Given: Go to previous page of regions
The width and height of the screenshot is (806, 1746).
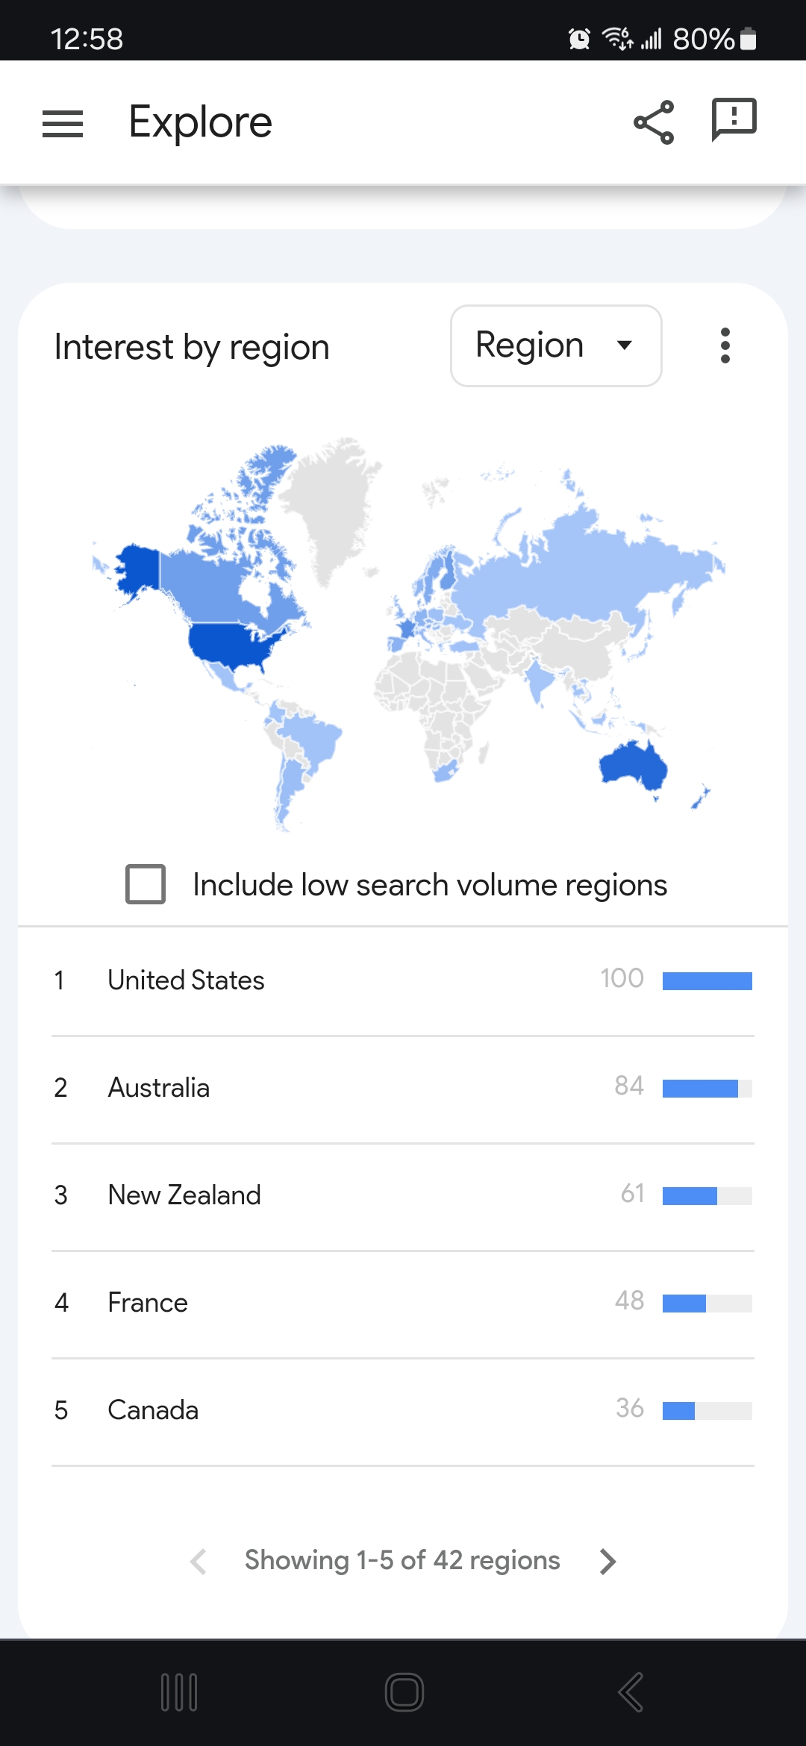Looking at the screenshot, I should [199, 1561].
